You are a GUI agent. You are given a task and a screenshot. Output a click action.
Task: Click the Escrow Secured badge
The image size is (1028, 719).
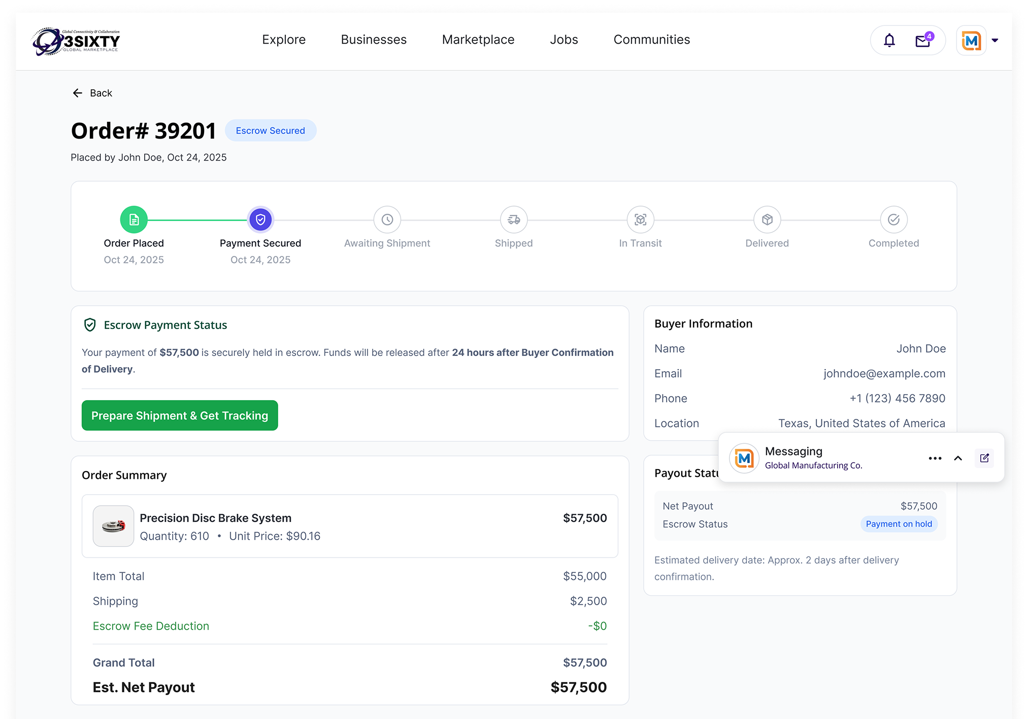click(x=271, y=130)
